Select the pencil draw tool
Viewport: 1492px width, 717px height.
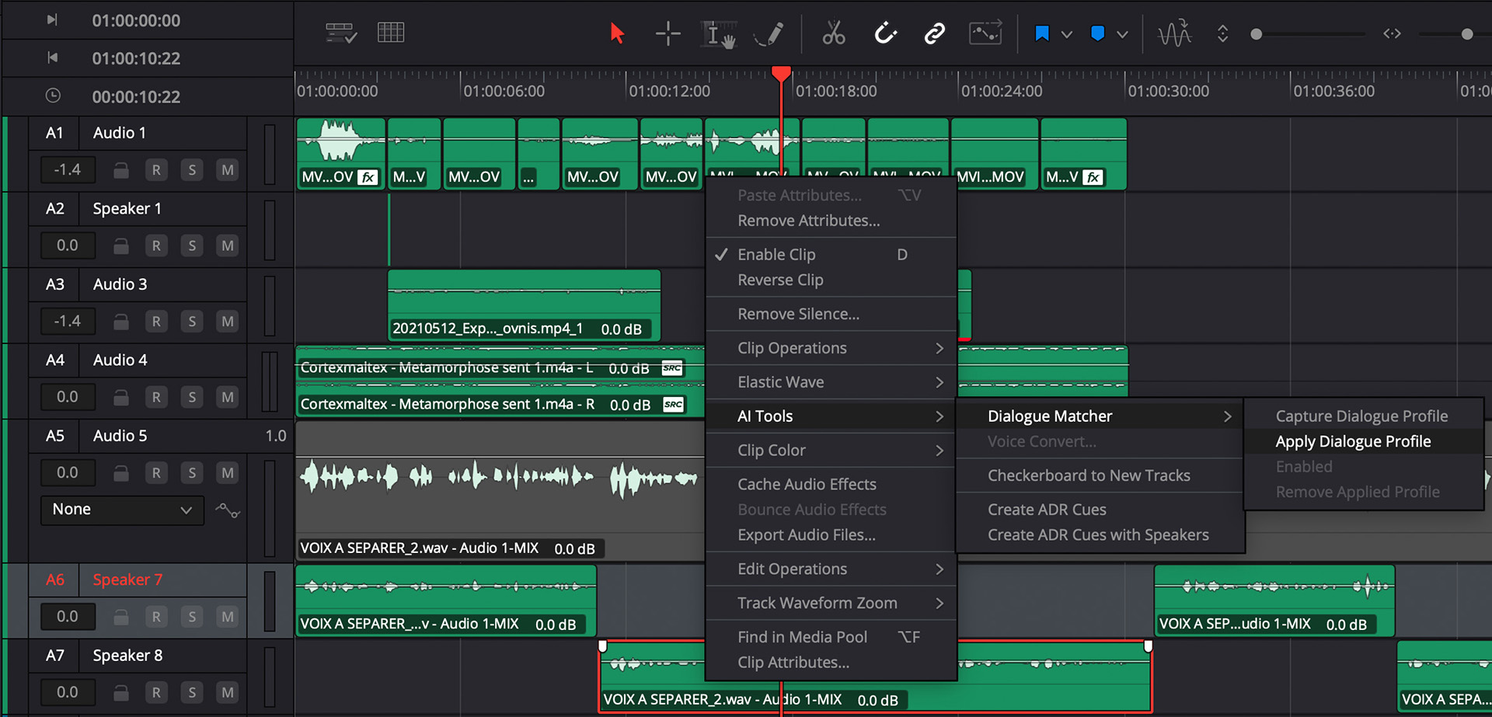pyautogui.click(x=769, y=33)
